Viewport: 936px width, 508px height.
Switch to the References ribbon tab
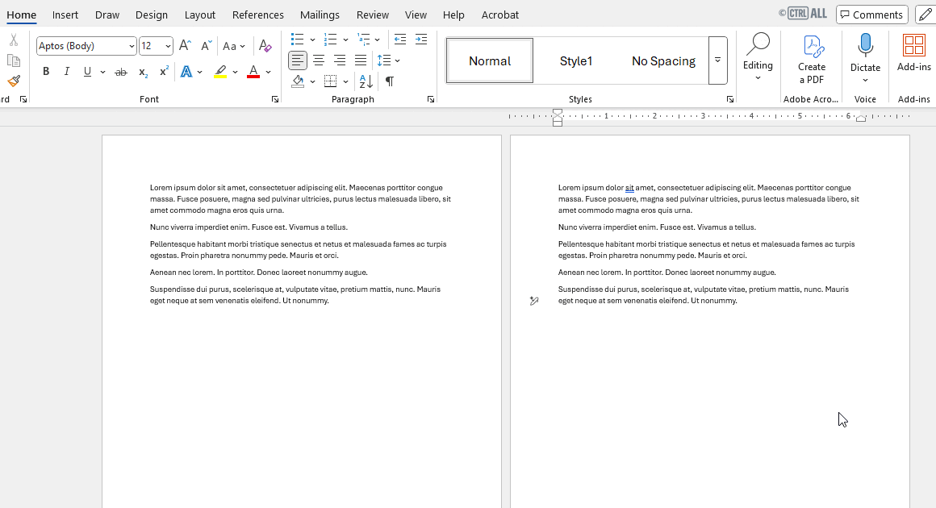point(257,15)
